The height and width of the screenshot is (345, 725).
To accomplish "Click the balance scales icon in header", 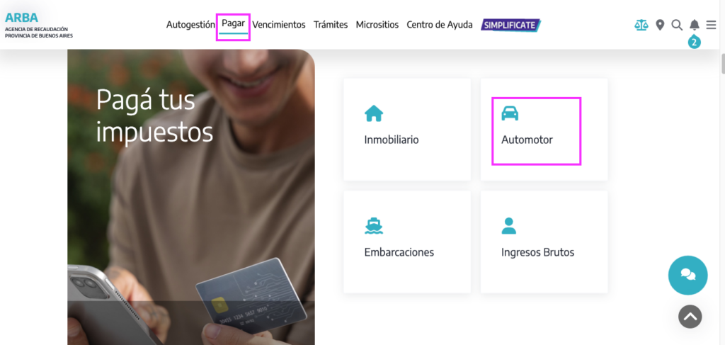I will click(641, 25).
